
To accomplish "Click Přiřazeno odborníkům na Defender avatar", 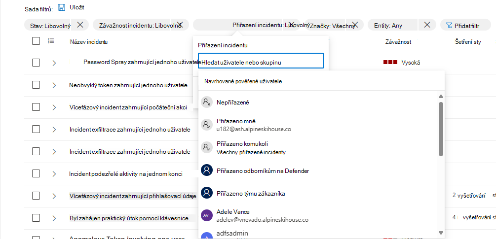I will [x=207, y=171].
